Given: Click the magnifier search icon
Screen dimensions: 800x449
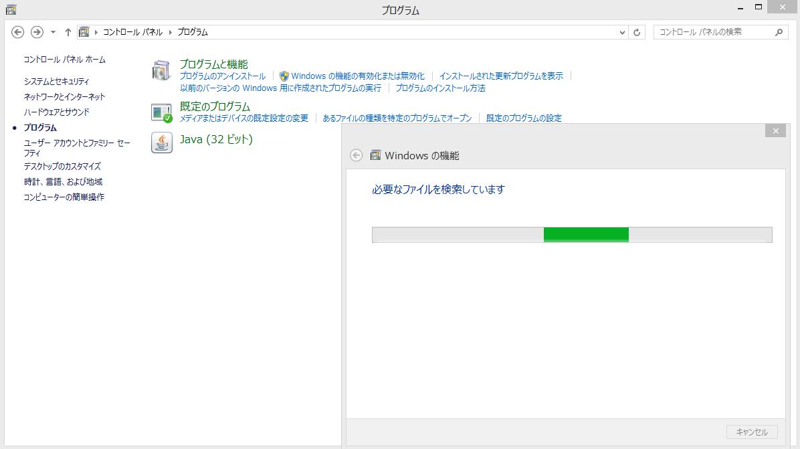Looking at the screenshot, I should point(779,32).
